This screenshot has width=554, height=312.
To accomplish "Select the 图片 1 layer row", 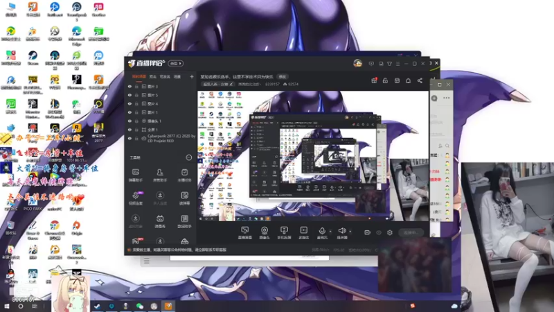I will pyautogui.click(x=161, y=112).
